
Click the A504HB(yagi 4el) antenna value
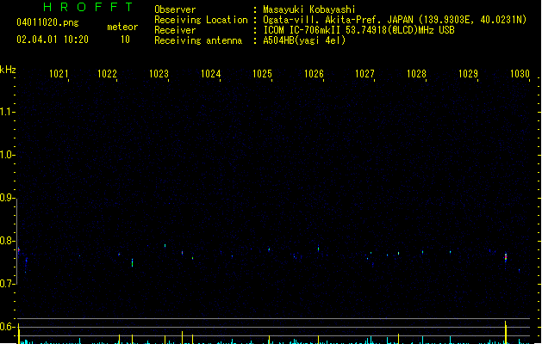[x=304, y=40]
